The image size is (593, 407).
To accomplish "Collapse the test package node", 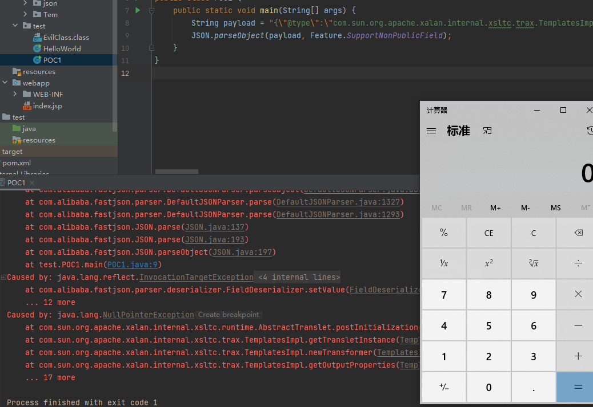I will click(15, 26).
